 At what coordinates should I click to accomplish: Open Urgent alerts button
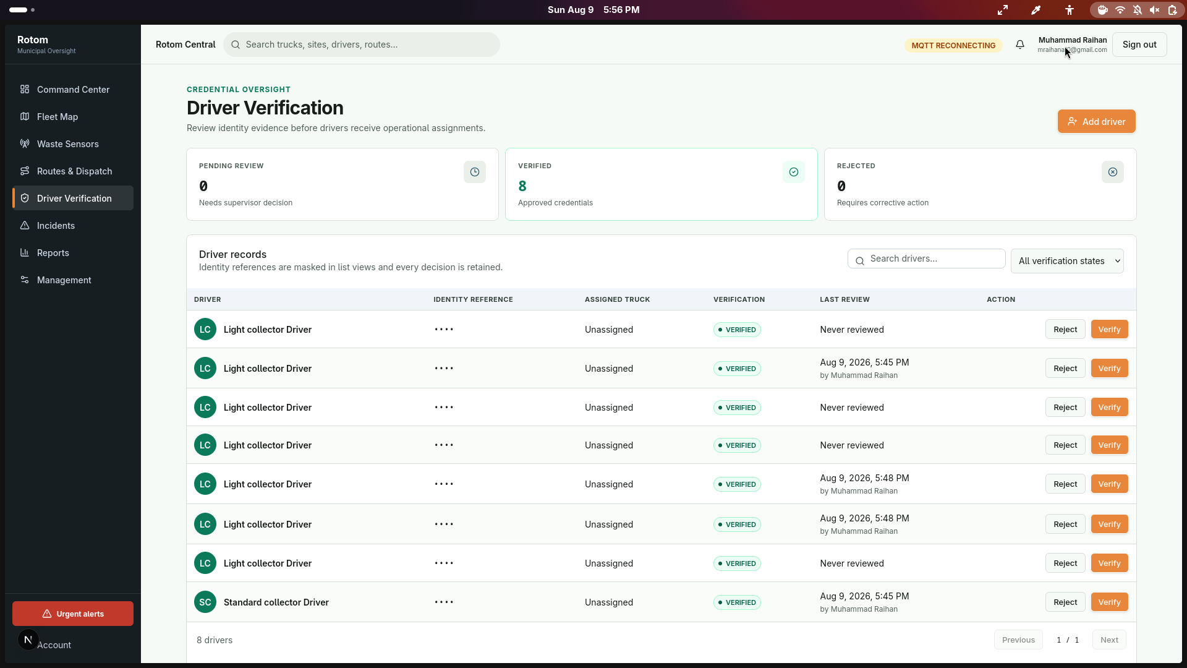tap(73, 614)
